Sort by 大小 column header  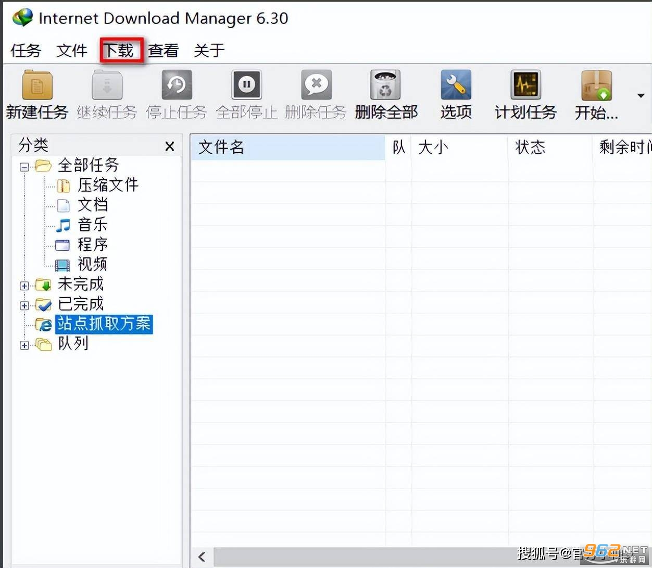pyautogui.click(x=460, y=147)
